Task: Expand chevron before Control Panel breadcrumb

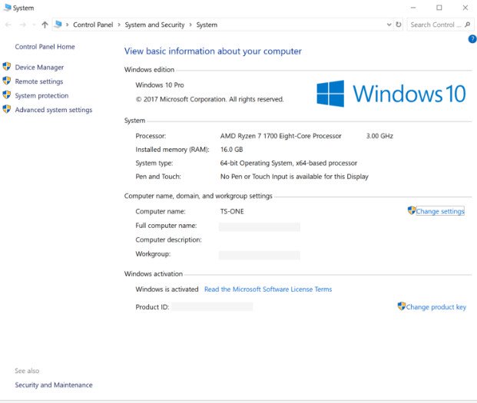Action: [x=68, y=25]
